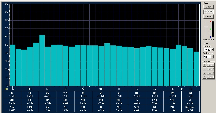
Task: Select the 200 Hz band cell
Action: [12, 101]
